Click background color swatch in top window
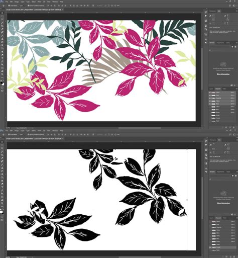 click(x=3, y=84)
